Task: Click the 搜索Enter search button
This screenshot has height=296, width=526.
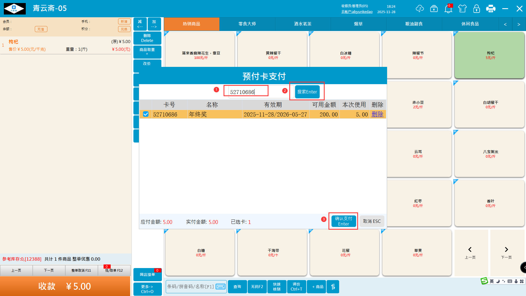Action: pyautogui.click(x=307, y=92)
